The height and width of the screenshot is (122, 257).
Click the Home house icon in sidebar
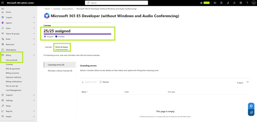point(3,12)
